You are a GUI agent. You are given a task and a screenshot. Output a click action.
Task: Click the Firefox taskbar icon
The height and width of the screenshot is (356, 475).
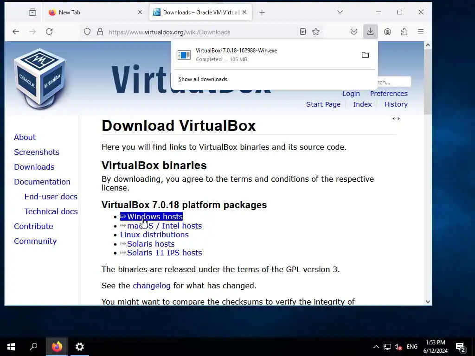(57, 347)
